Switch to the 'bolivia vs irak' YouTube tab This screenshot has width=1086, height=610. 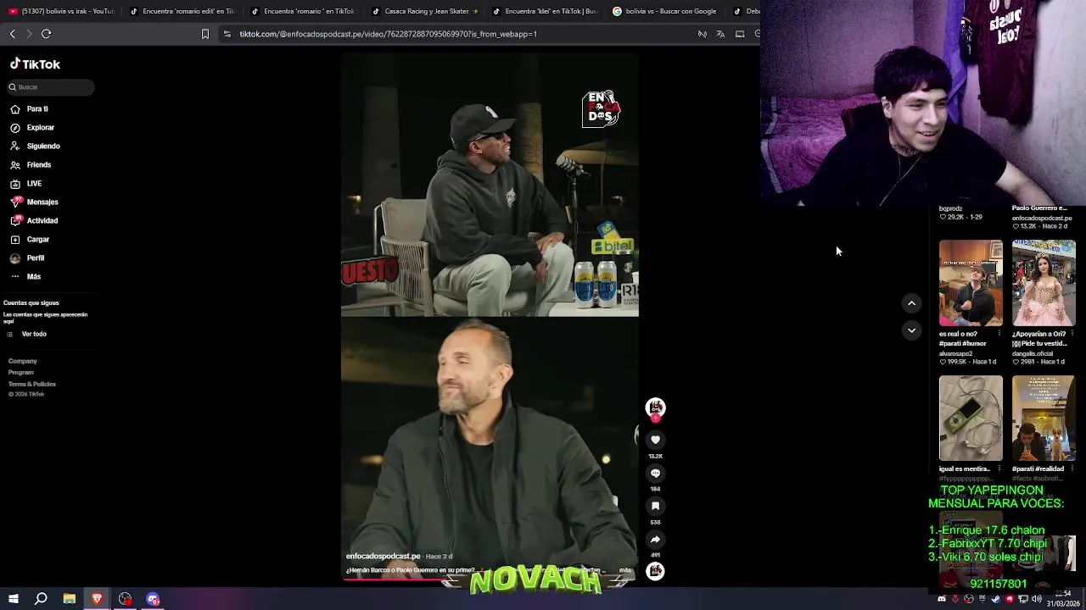point(61,11)
